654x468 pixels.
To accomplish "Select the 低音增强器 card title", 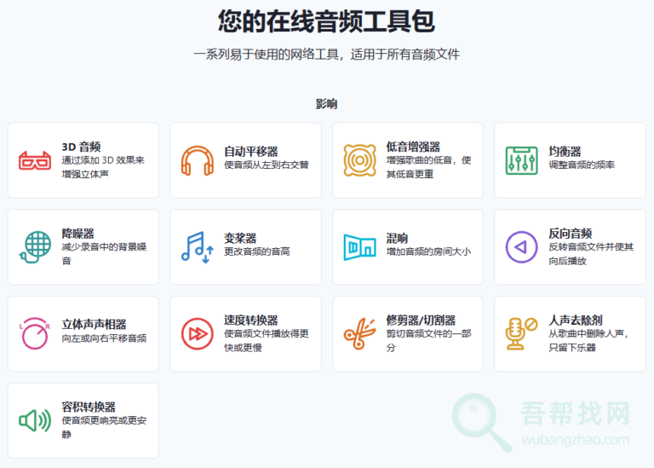I will (x=413, y=147).
